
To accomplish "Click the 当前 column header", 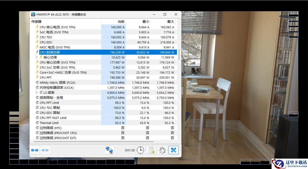I will pyautogui.click(x=121, y=22).
